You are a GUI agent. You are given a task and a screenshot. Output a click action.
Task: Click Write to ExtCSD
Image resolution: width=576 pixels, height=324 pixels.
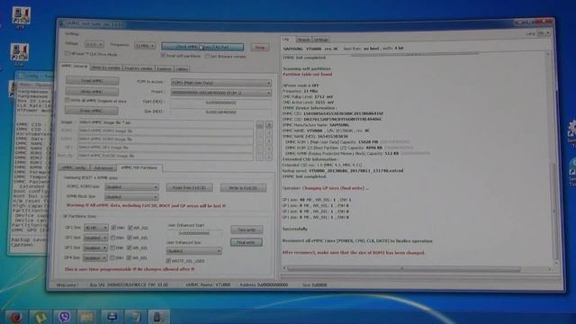(243, 188)
